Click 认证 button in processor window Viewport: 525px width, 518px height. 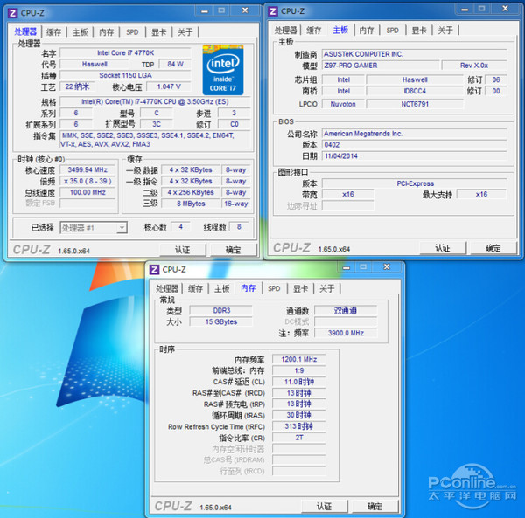click(183, 250)
